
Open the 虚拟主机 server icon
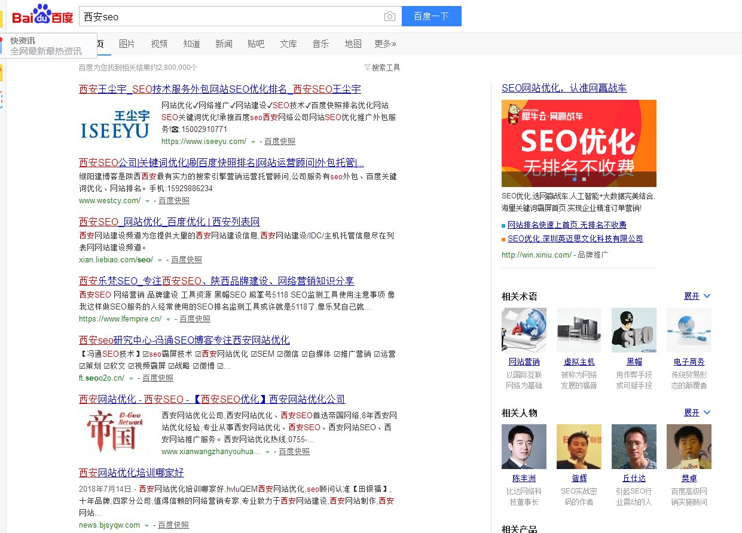(x=579, y=330)
